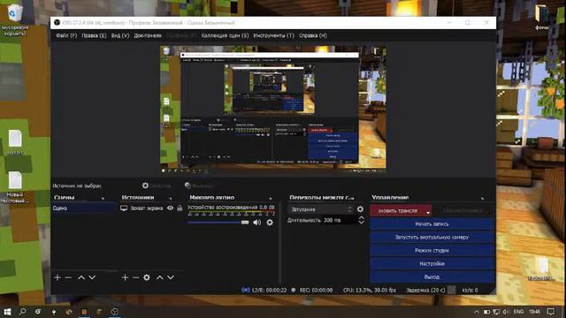Toggle visibility eye for Захват экрана source

[x=170, y=208]
